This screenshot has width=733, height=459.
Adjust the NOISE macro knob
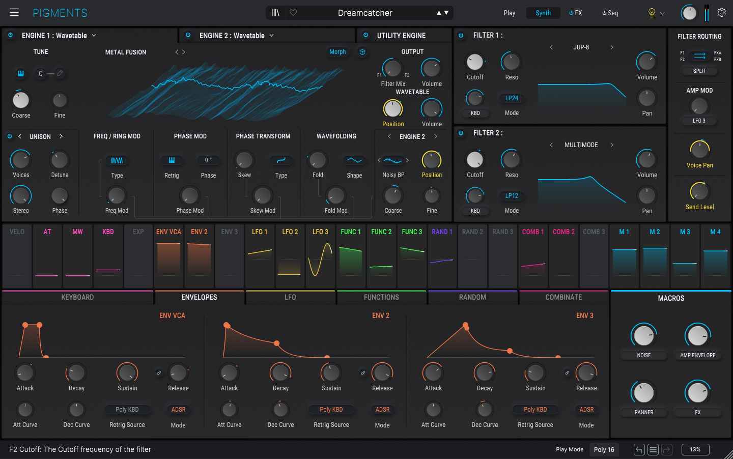pos(643,335)
